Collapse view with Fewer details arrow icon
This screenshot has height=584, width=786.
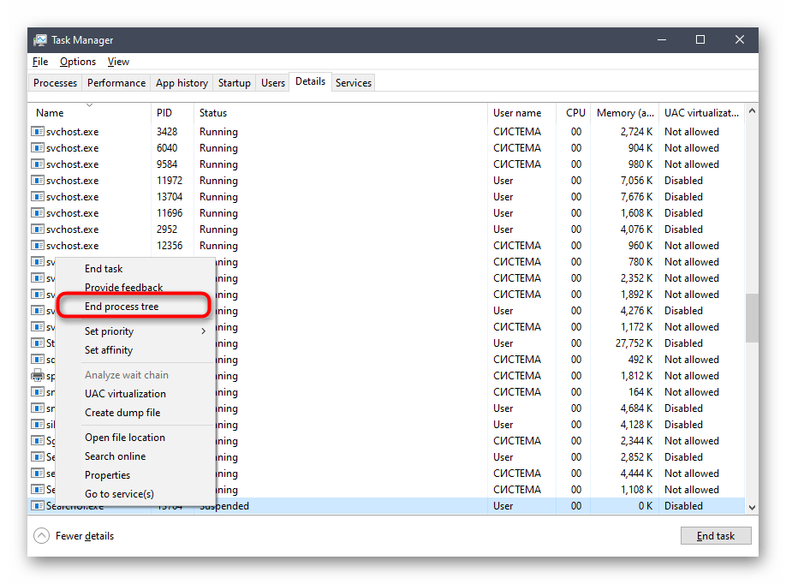click(42, 536)
